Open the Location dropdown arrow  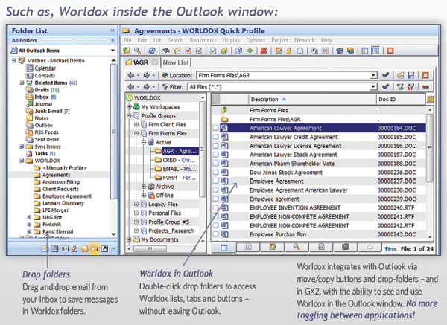pos(373,75)
